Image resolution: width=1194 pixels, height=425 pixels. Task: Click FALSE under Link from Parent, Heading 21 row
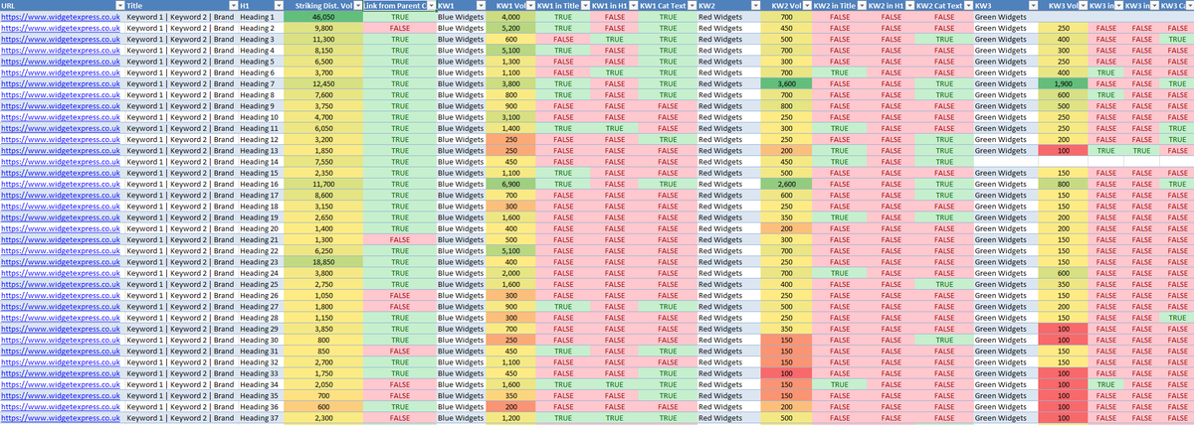pyautogui.click(x=399, y=239)
